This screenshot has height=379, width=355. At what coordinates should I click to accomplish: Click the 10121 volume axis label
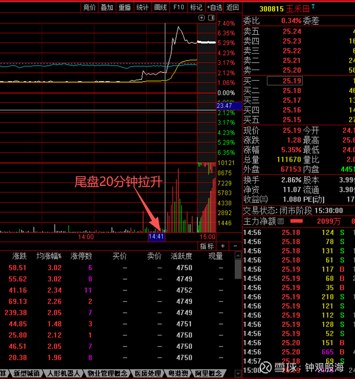coord(226,163)
